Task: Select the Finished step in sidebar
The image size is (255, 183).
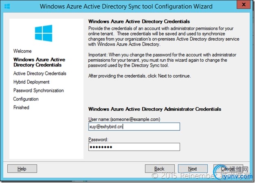Action: (21, 108)
